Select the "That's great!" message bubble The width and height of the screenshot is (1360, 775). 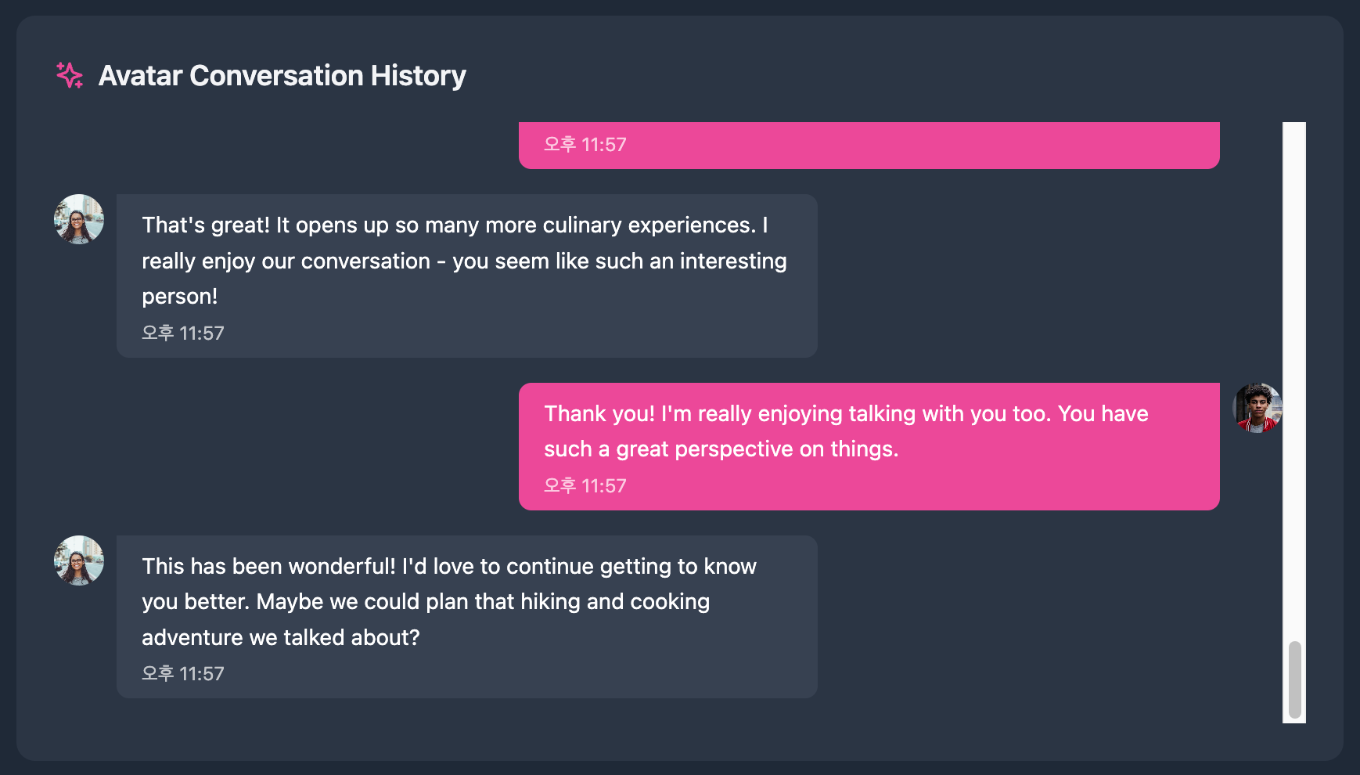coord(466,276)
